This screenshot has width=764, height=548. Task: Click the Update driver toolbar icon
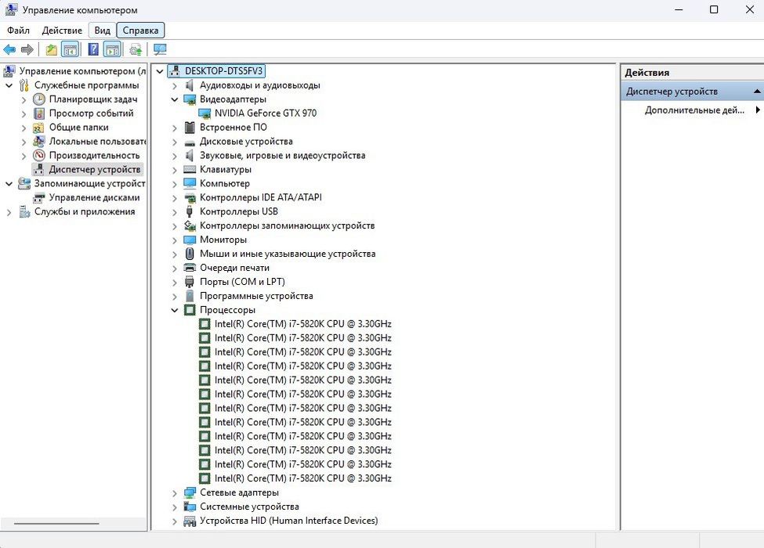(x=136, y=49)
